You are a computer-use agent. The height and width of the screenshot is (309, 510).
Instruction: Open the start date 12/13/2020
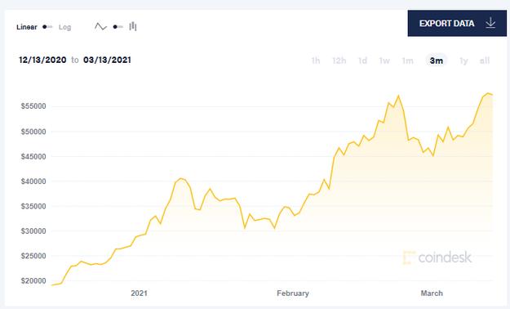point(42,60)
